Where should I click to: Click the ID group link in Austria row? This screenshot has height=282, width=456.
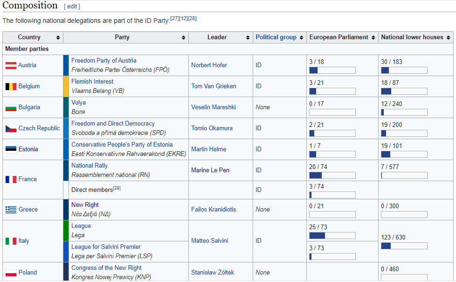click(258, 65)
